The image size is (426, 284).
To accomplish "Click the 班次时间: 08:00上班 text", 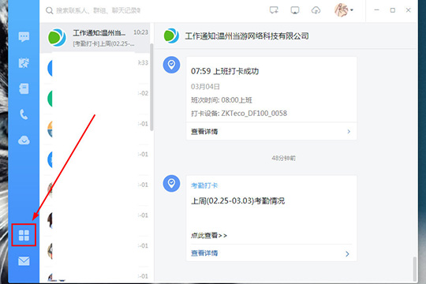I will pyautogui.click(x=222, y=100).
